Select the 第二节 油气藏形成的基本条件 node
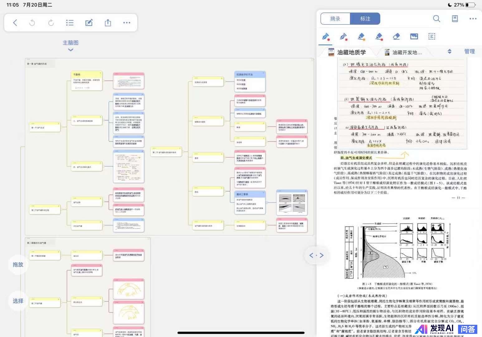This screenshot has width=482, height=337. [166, 151]
